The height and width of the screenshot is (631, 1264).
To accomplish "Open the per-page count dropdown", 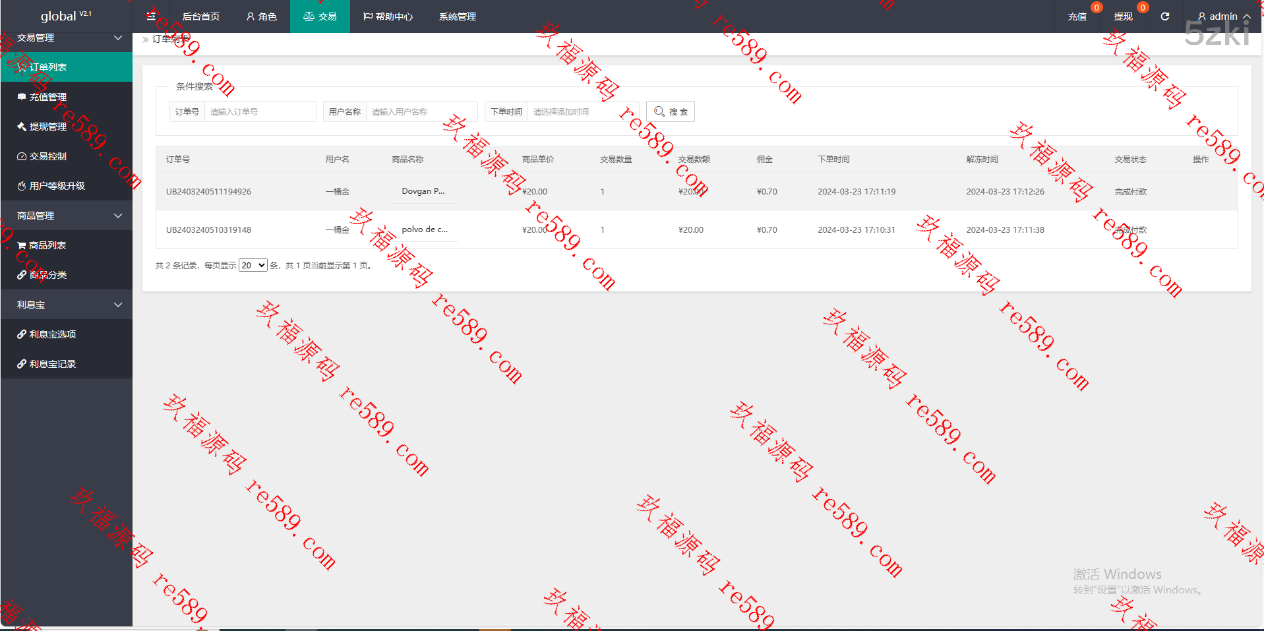I will pyautogui.click(x=253, y=265).
